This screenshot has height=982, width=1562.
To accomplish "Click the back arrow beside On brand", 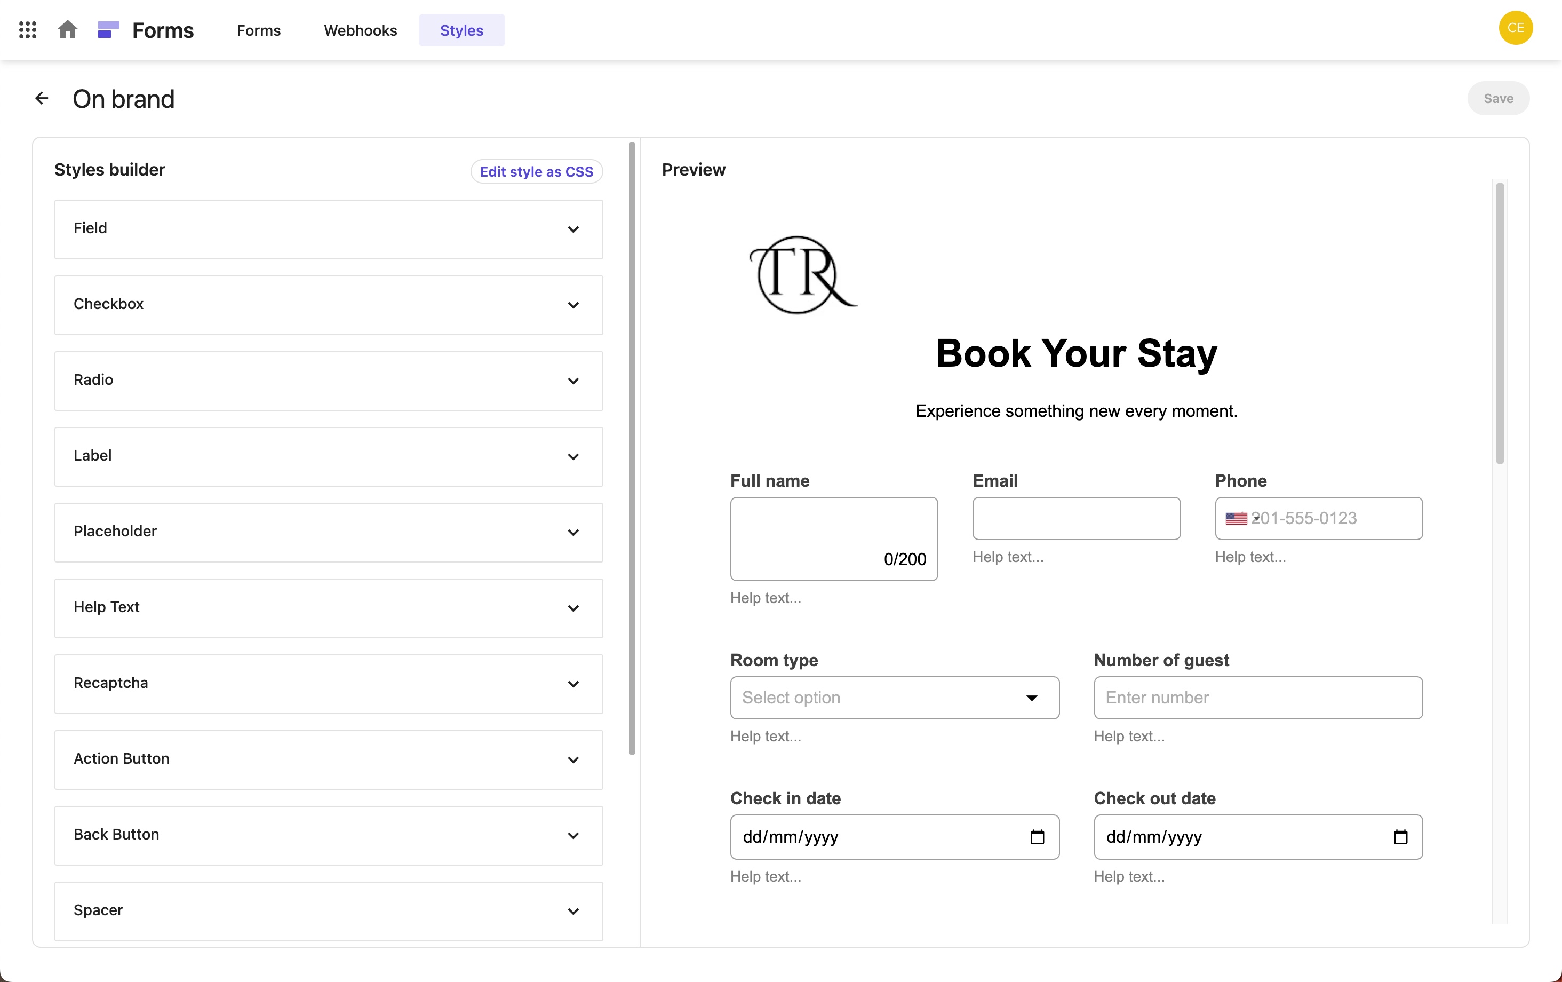I will [x=42, y=99].
